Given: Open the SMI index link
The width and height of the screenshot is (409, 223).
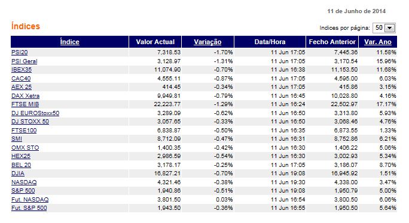Looking at the screenshot, I should [17, 139].
